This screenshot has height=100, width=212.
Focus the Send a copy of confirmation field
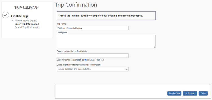[93, 56]
